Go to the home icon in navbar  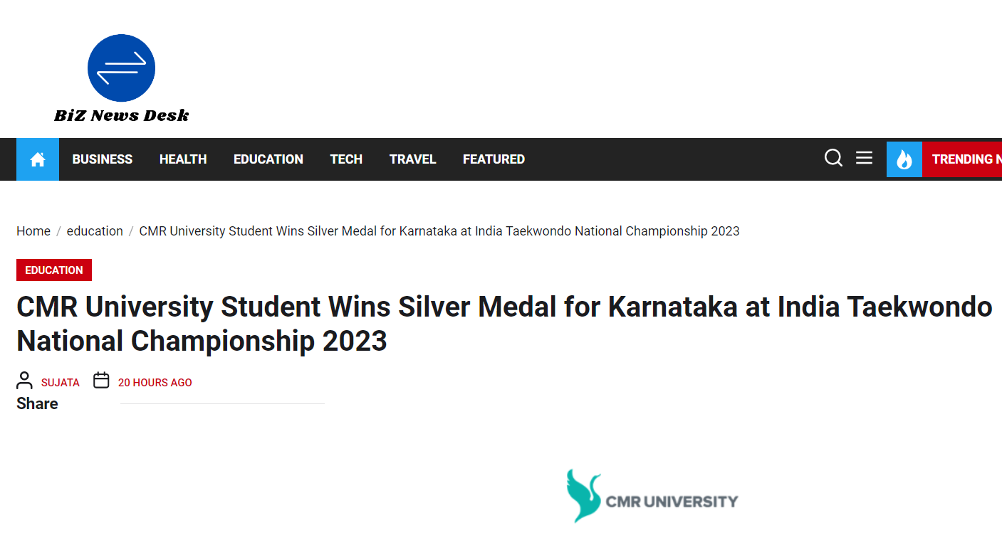(38, 159)
